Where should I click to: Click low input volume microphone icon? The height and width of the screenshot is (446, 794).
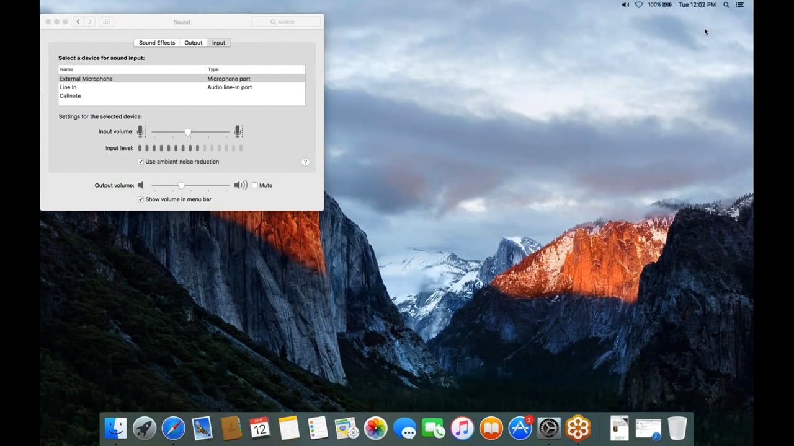coord(141,131)
